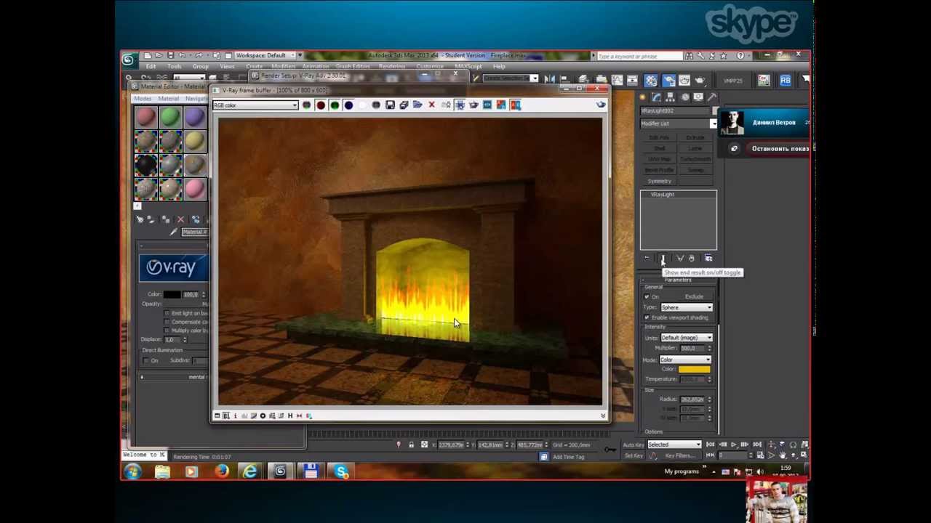Toggle Direct illumination On checkbox
Screen dimensions: 931x523
pyautogui.click(x=146, y=360)
